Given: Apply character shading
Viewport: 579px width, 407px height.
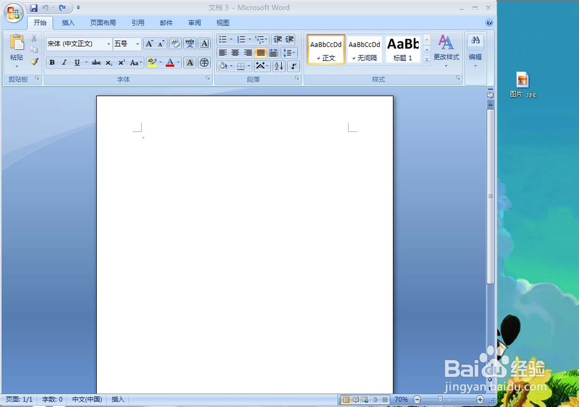Looking at the screenshot, I should tap(190, 63).
